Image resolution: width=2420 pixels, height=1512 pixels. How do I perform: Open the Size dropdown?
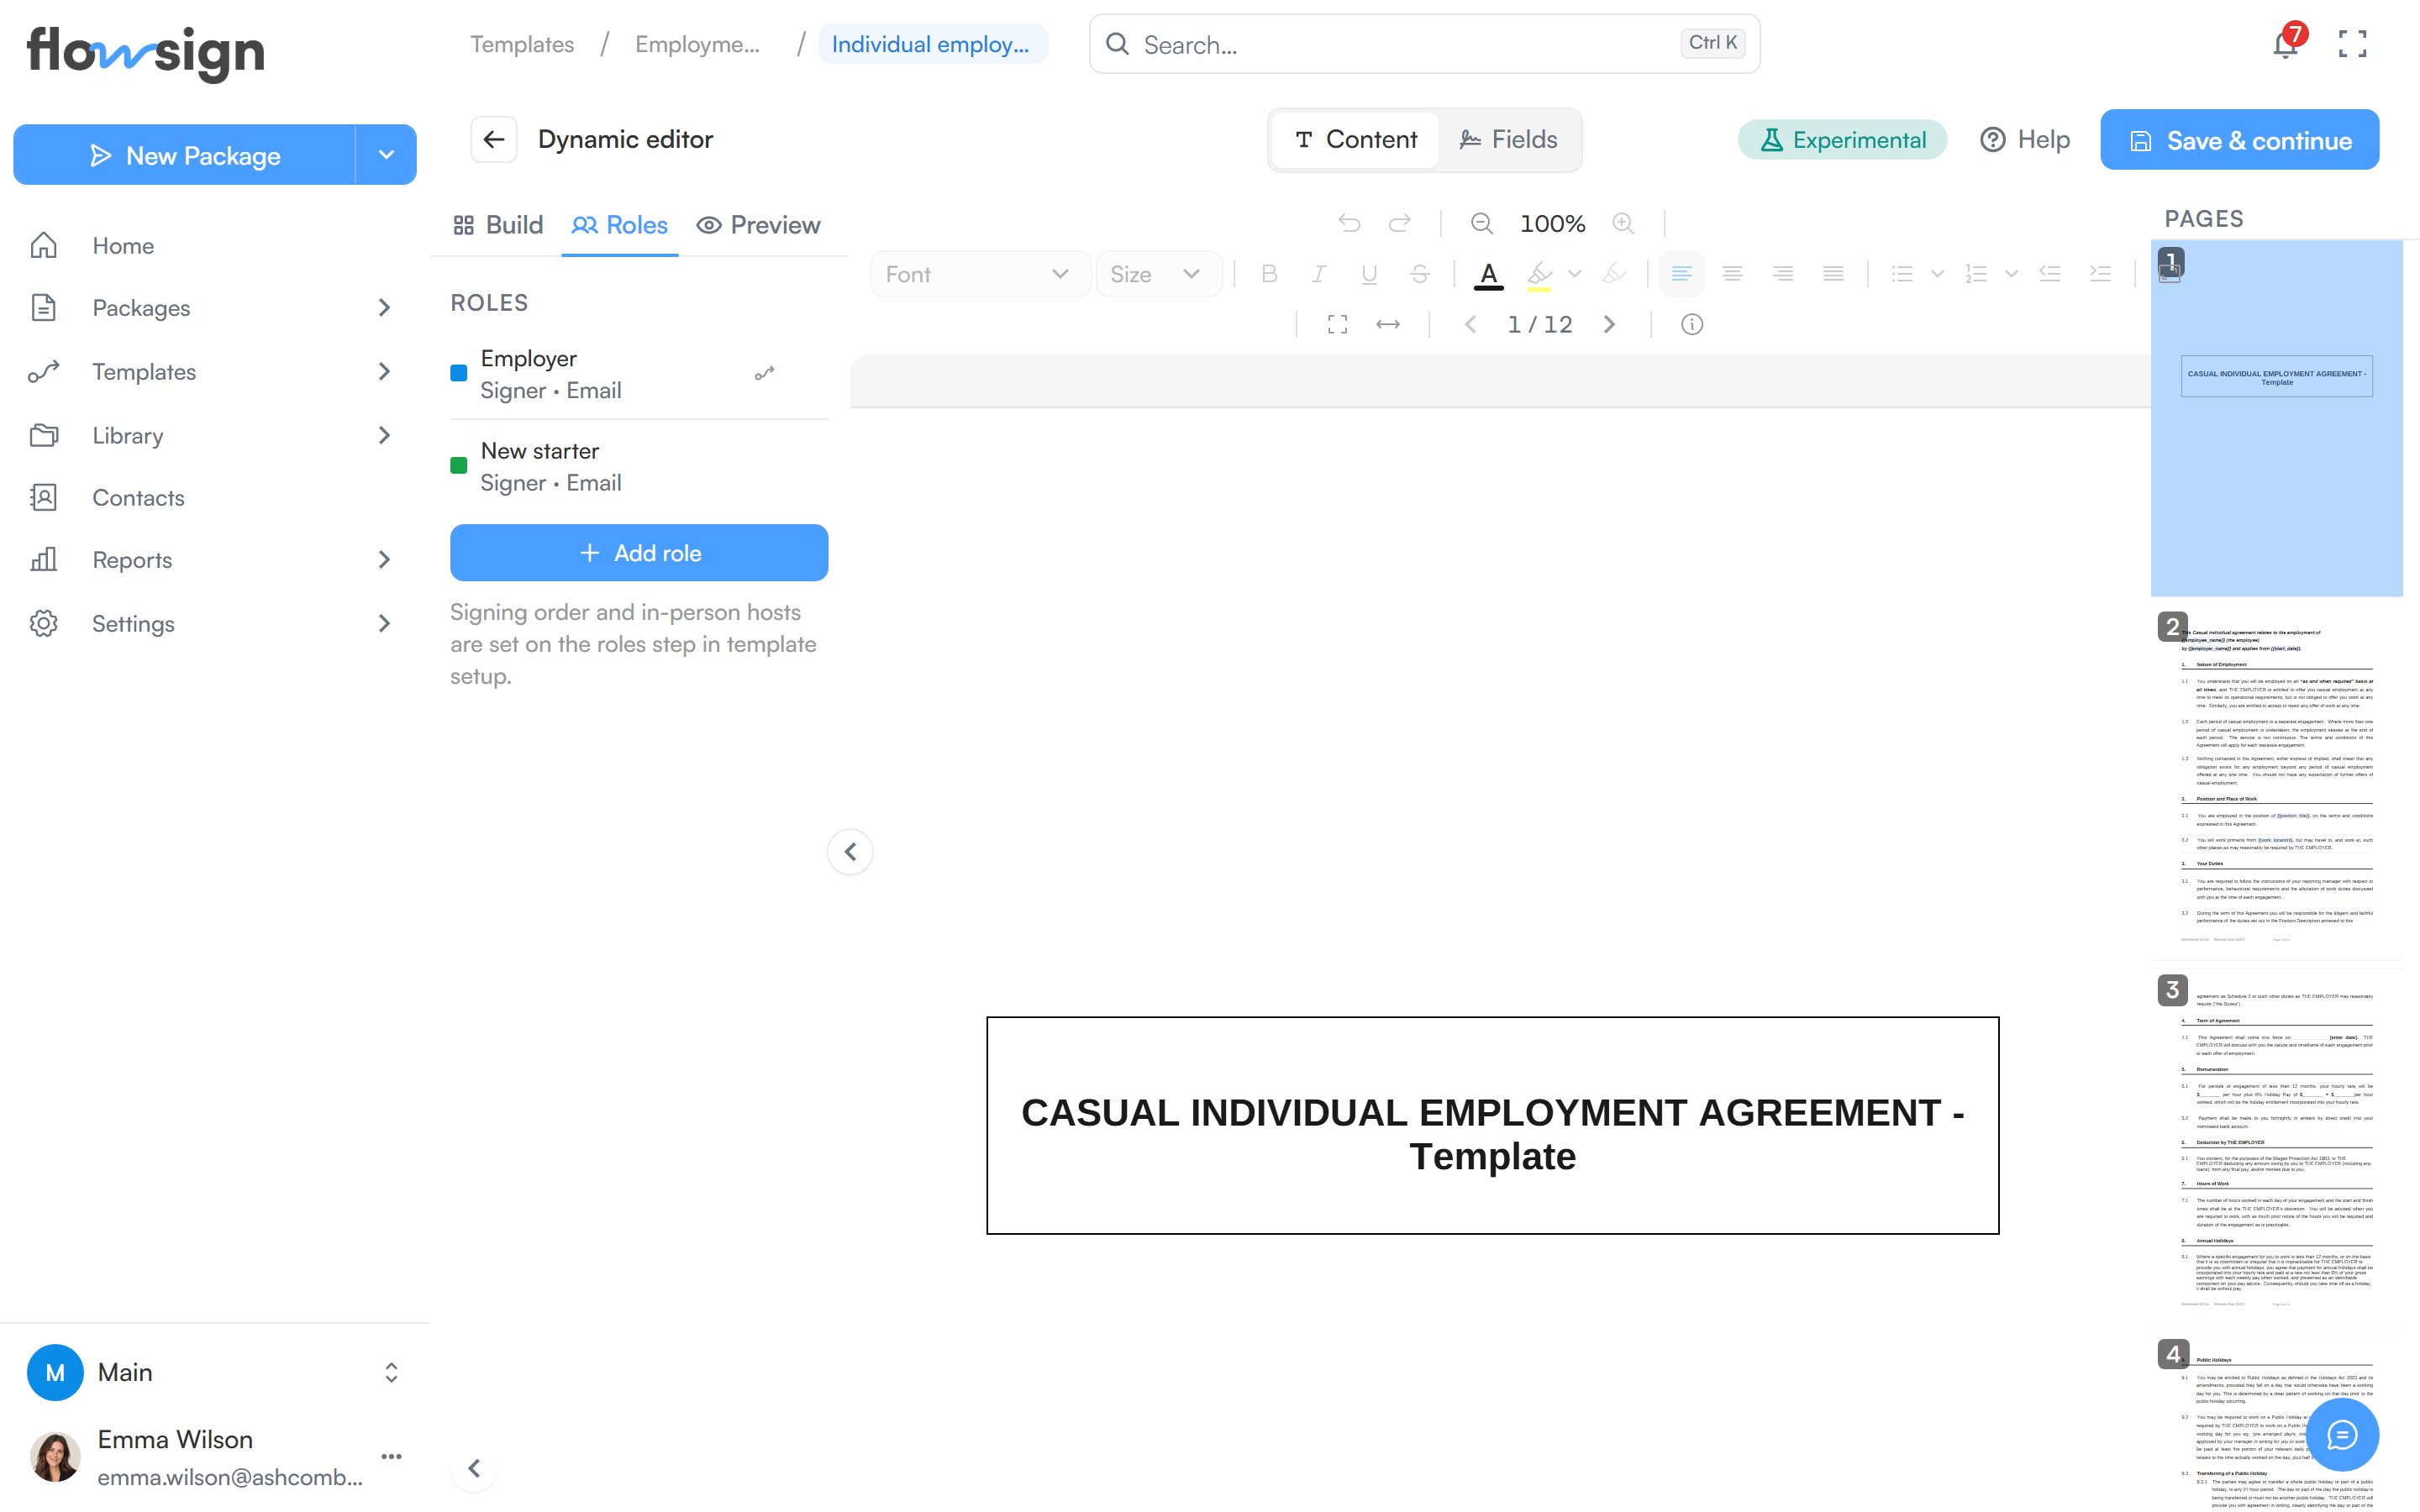point(1158,274)
